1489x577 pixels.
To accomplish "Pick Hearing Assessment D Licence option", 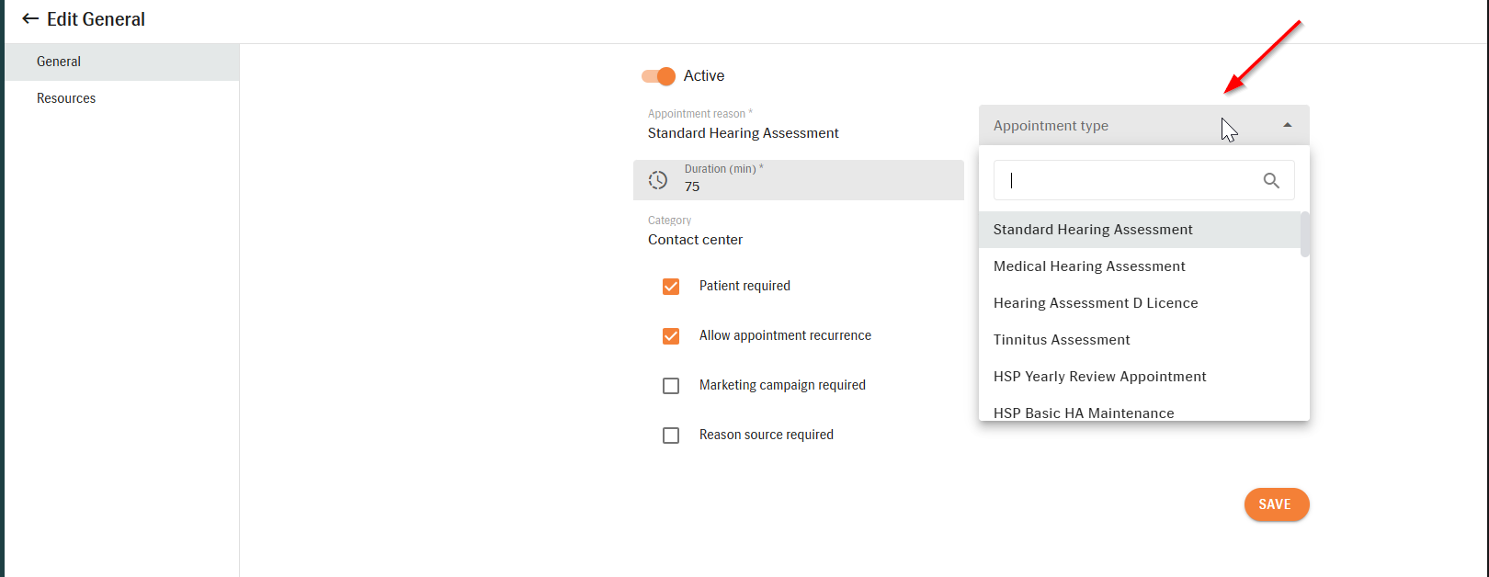I will click(1140, 303).
